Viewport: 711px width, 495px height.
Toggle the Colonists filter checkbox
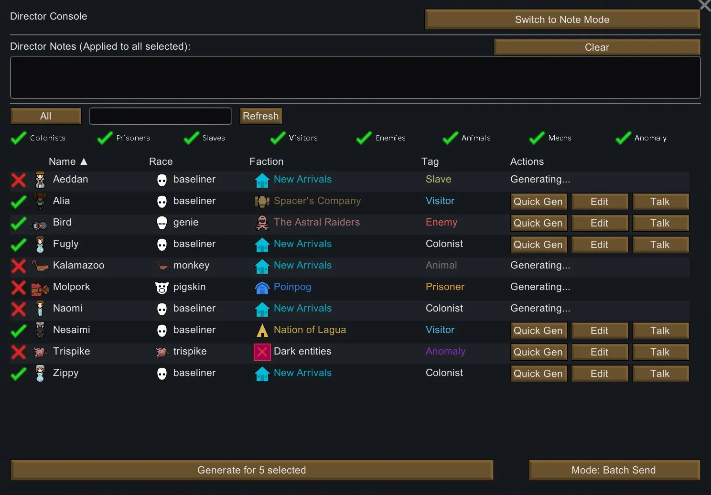coord(19,138)
